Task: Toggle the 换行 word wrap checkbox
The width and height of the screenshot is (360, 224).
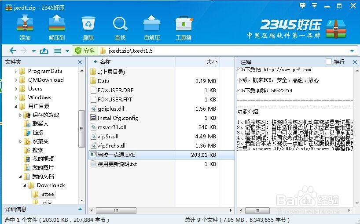Action: (x=329, y=61)
